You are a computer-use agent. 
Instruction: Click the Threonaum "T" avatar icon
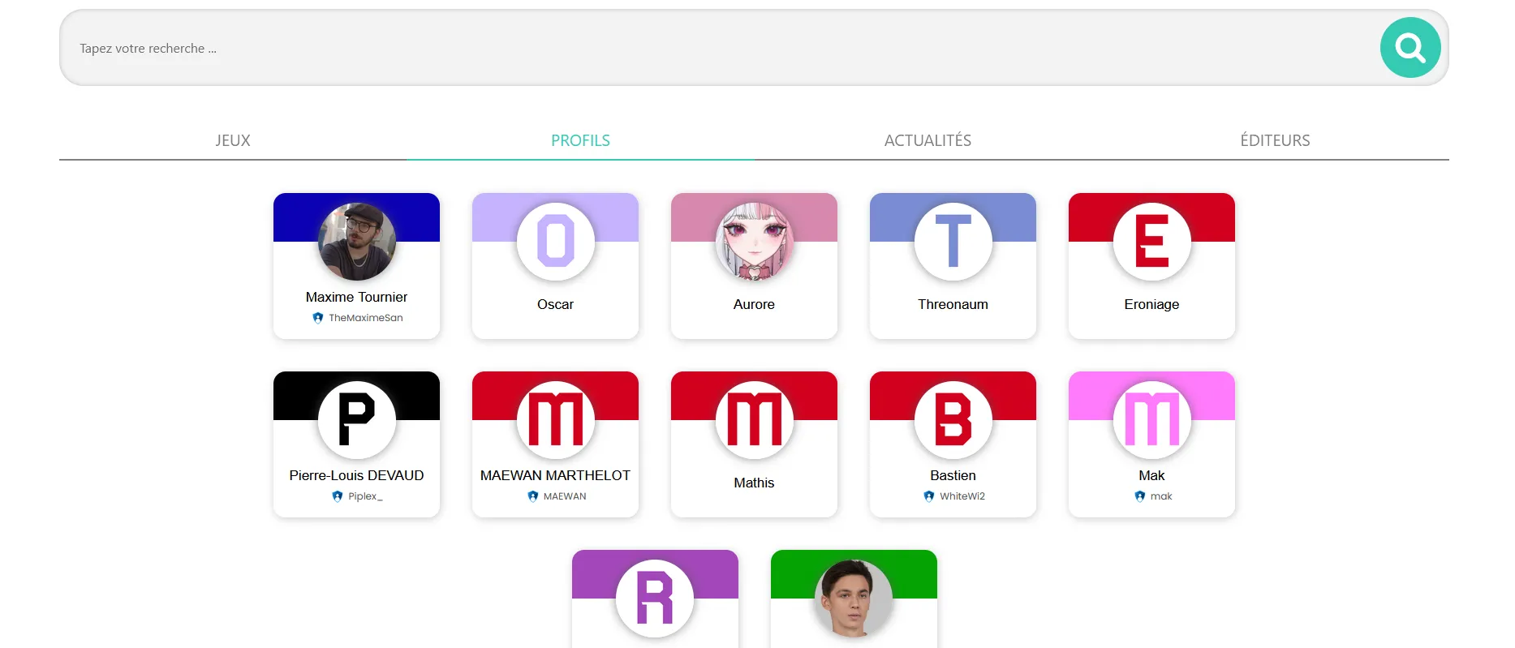pos(953,242)
